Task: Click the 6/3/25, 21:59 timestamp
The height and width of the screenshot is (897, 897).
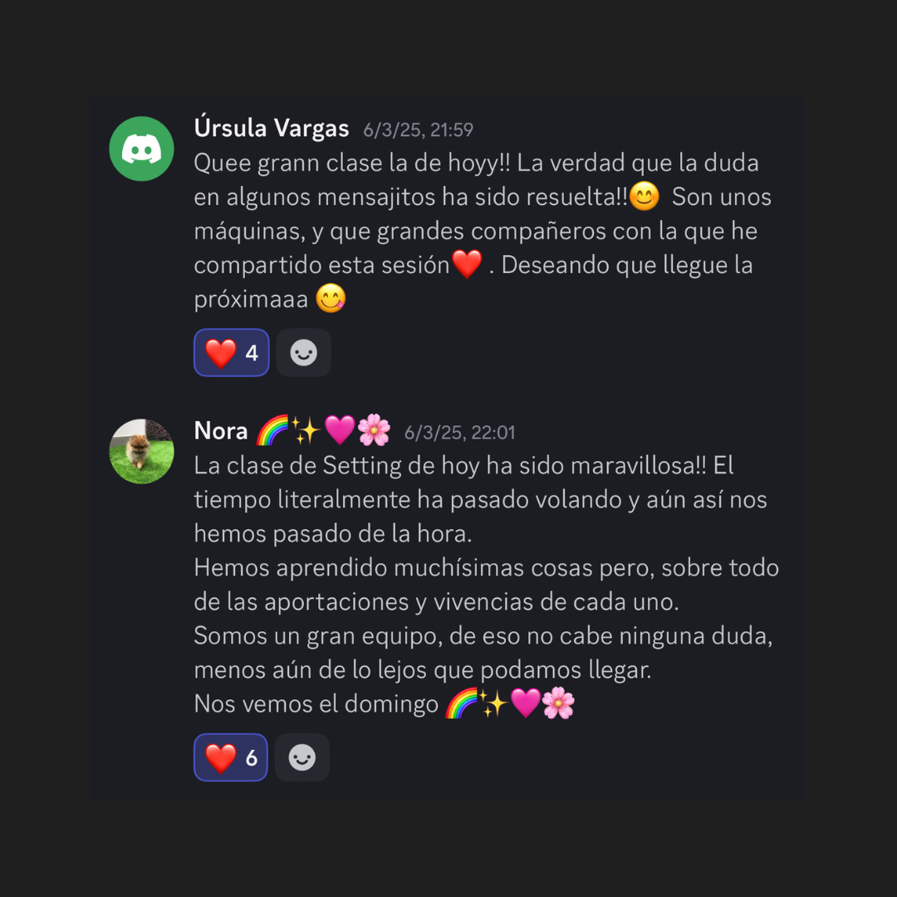Action: click(418, 130)
